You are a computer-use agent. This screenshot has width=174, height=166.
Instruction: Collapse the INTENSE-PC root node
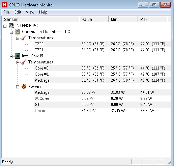pos(5,26)
